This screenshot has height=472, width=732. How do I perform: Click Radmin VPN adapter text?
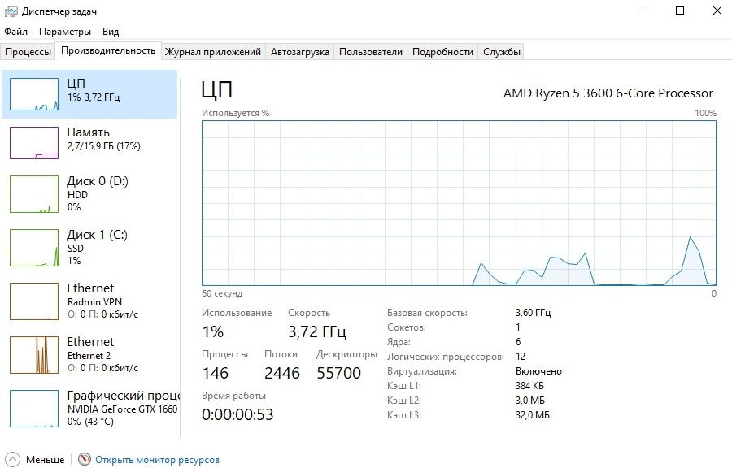coord(95,301)
